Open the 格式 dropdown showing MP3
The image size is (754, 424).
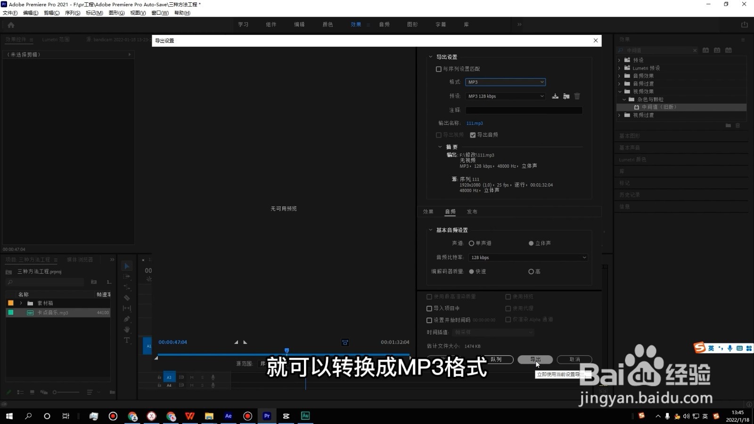(x=505, y=82)
